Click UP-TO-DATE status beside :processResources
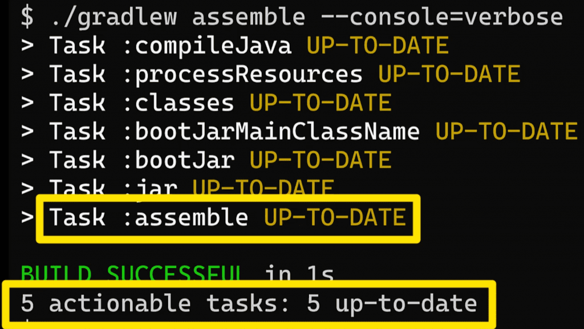Viewport: 584px width, 329px height. [449, 74]
